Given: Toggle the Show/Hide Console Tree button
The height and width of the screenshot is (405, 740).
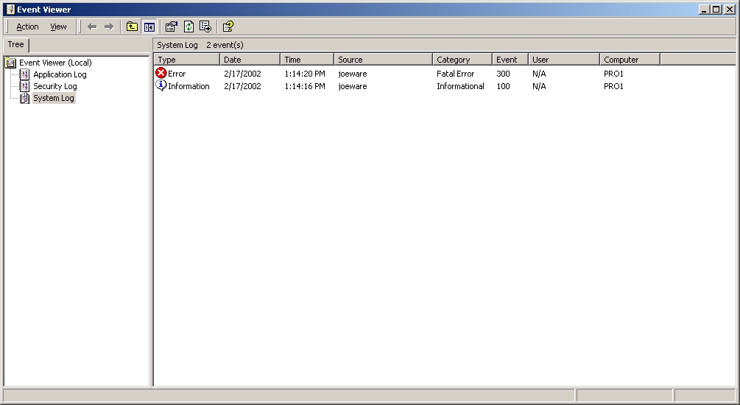Looking at the screenshot, I should [x=149, y=27].
